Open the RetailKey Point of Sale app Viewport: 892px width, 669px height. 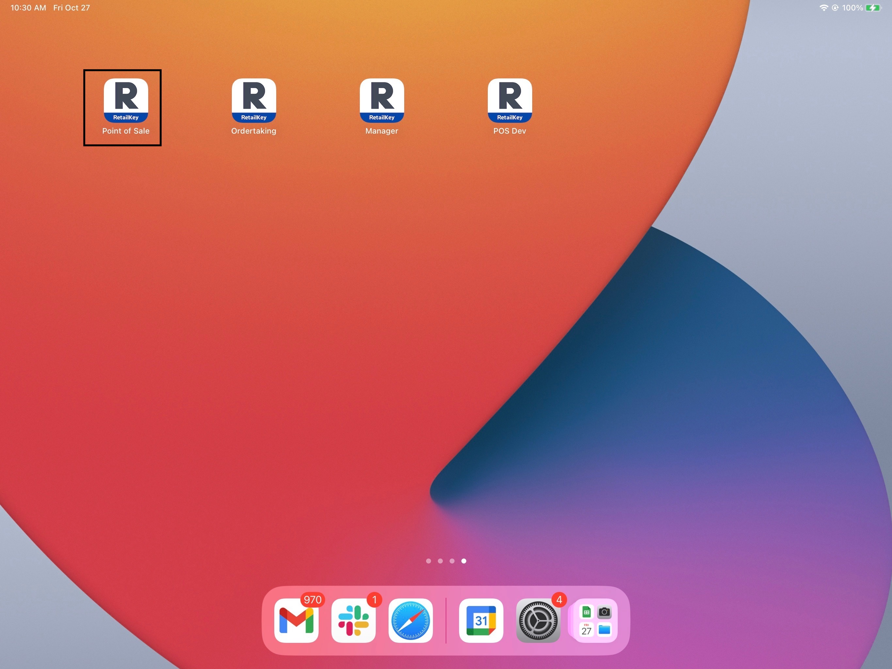(125, 101)
